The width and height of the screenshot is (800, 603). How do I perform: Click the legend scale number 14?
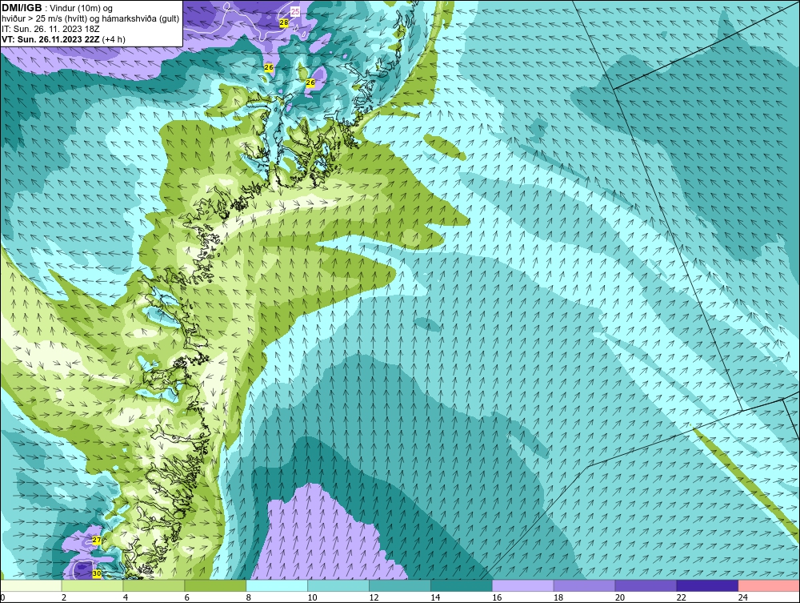435,597
